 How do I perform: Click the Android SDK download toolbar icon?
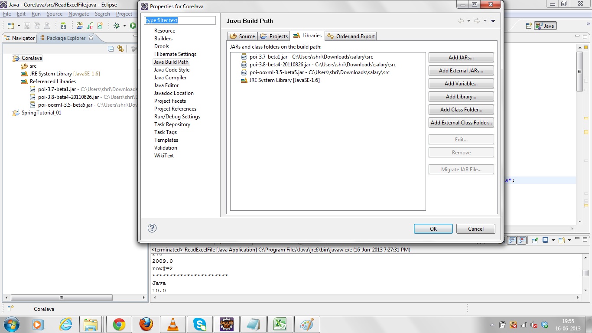pyautogui.click(x=63, y=26)
